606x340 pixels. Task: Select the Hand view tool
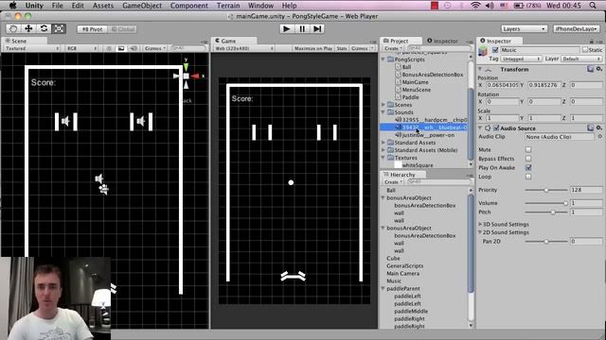[13, 29]
